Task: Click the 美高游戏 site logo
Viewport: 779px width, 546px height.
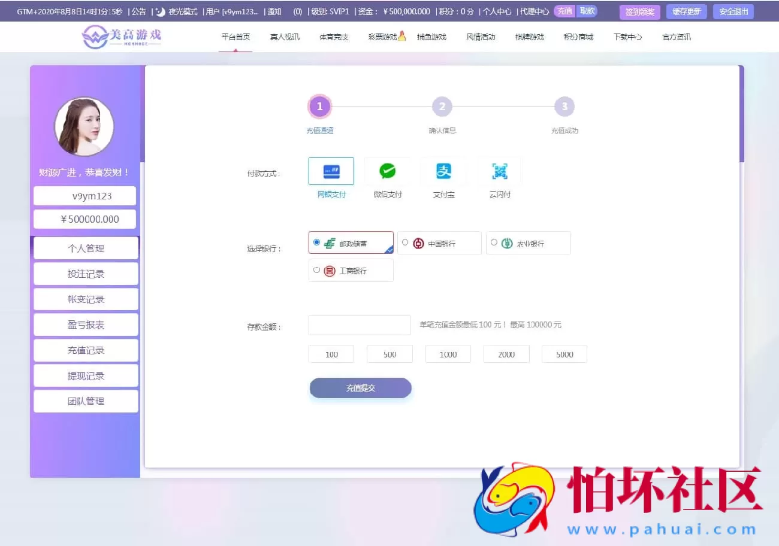Action: (x=120, y=37)
